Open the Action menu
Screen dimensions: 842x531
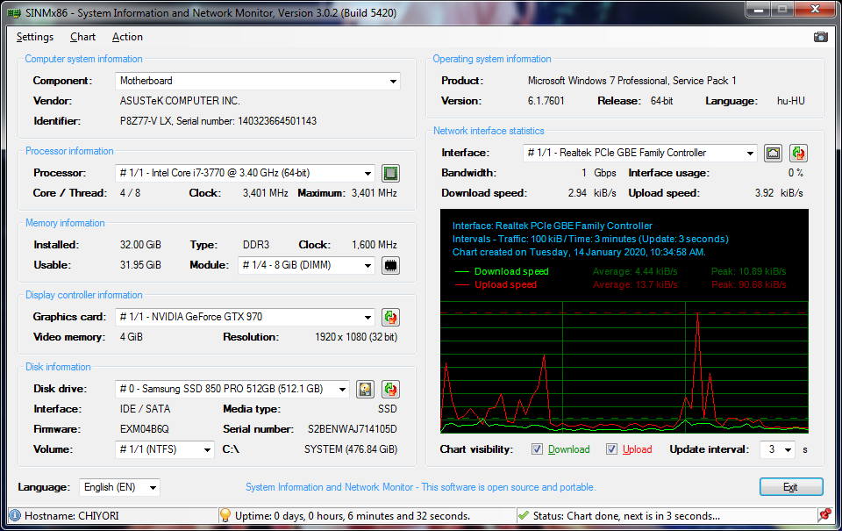click(127, 37)
